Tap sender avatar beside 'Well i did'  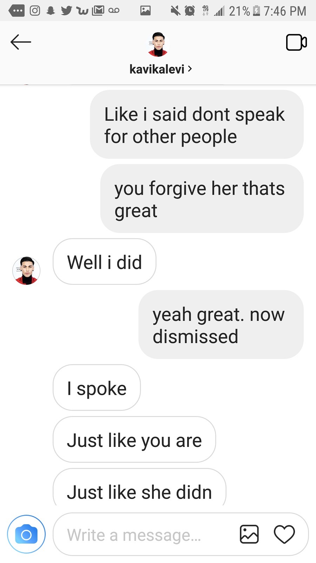pyautogui.click(x=26, y=271)
